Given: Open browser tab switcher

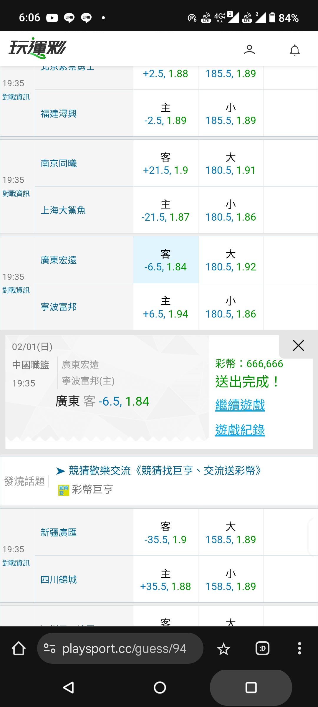Looking at the screenshot, I should (262, 648).
